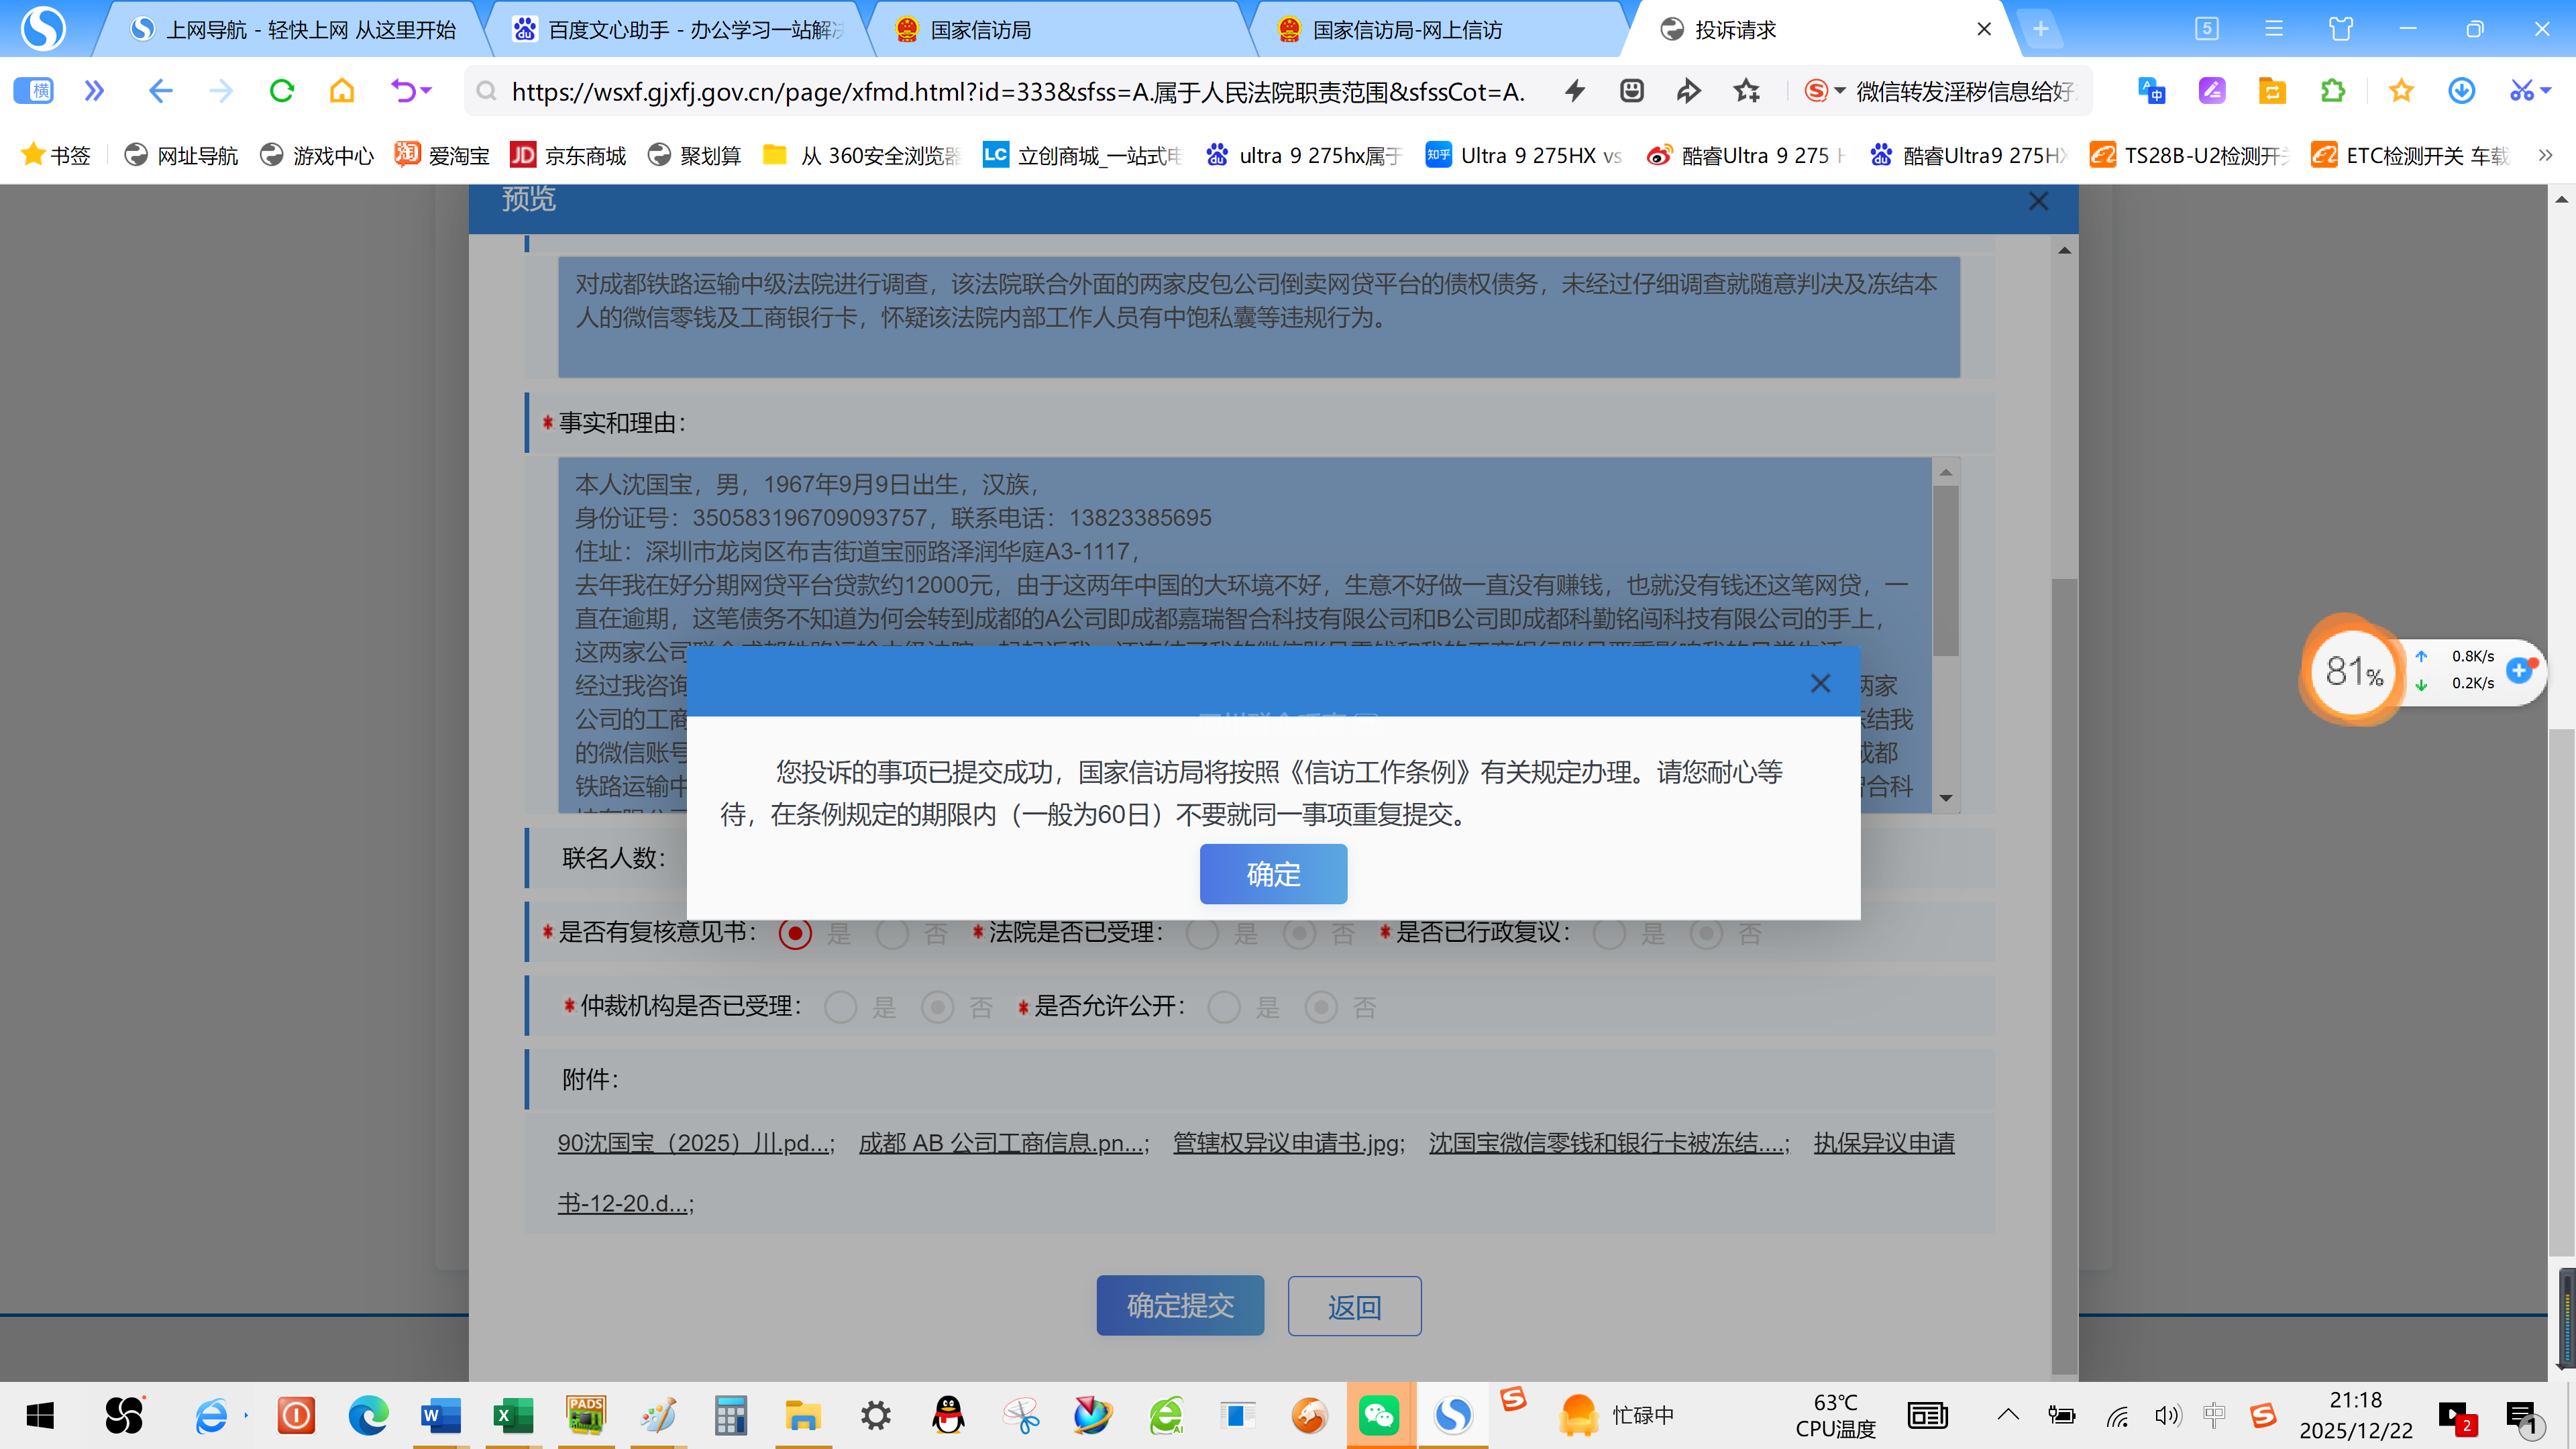Image resolution: width=2576 pixels, height=1449 pixels.
Task: Add page to favorites star icon
Action: [x=1746, y=91]
